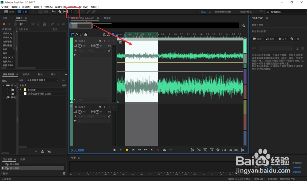Select the 音乐 mix type
This screenshot has width=307, height=181.
(270, 39)
